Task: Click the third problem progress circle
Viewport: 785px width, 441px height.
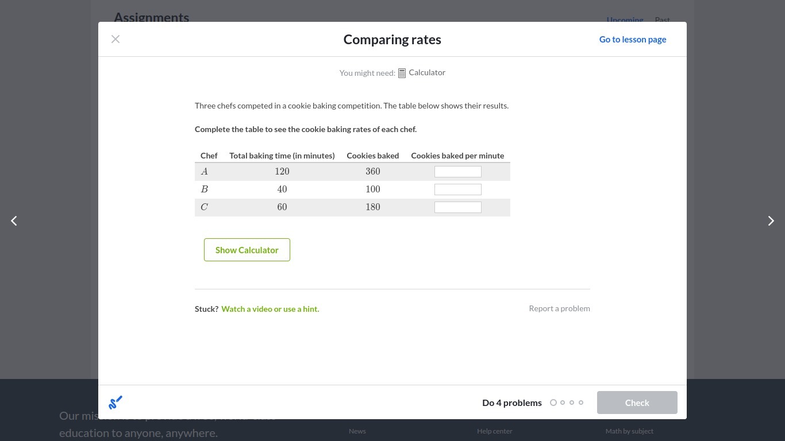Action: 572,403
